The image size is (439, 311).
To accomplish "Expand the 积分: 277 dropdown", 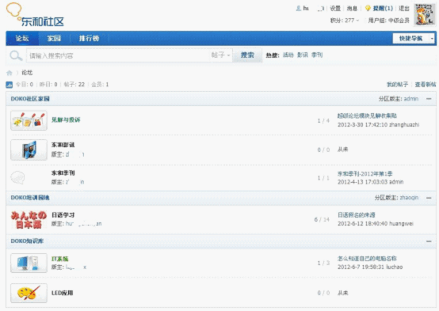I will [345, 21].
